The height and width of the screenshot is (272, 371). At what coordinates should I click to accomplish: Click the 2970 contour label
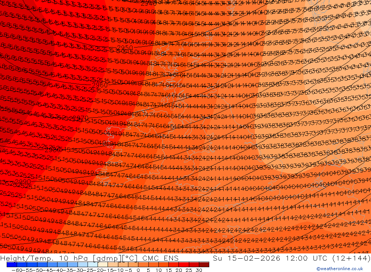pos(81,118)
